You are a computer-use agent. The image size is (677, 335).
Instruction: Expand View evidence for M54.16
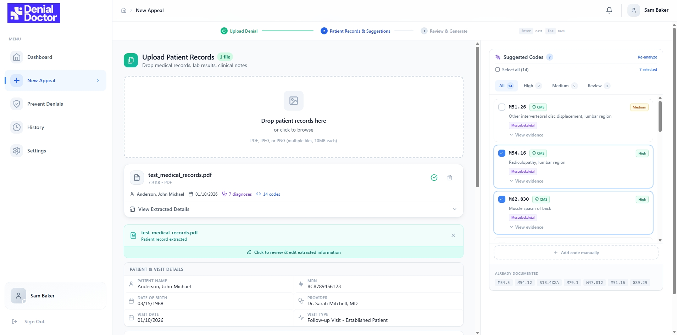point(527,181)
